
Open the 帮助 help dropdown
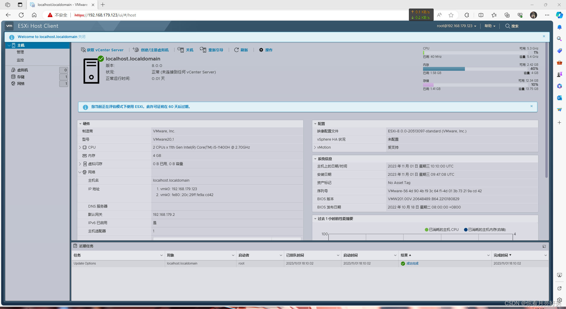tap(490, 26)
